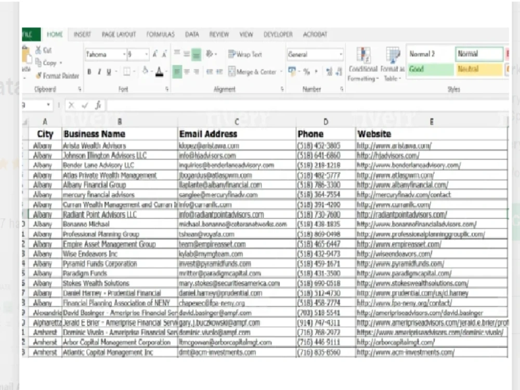The image size is (520, 390).
Task: Switch to the FORMULAS tab
Action: (x=161, y=34)
